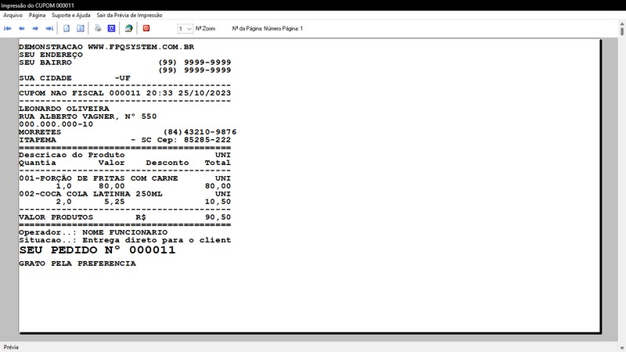Print the coupon with printer icon
This screenshot has width=626, height=352.
point(98,28)
